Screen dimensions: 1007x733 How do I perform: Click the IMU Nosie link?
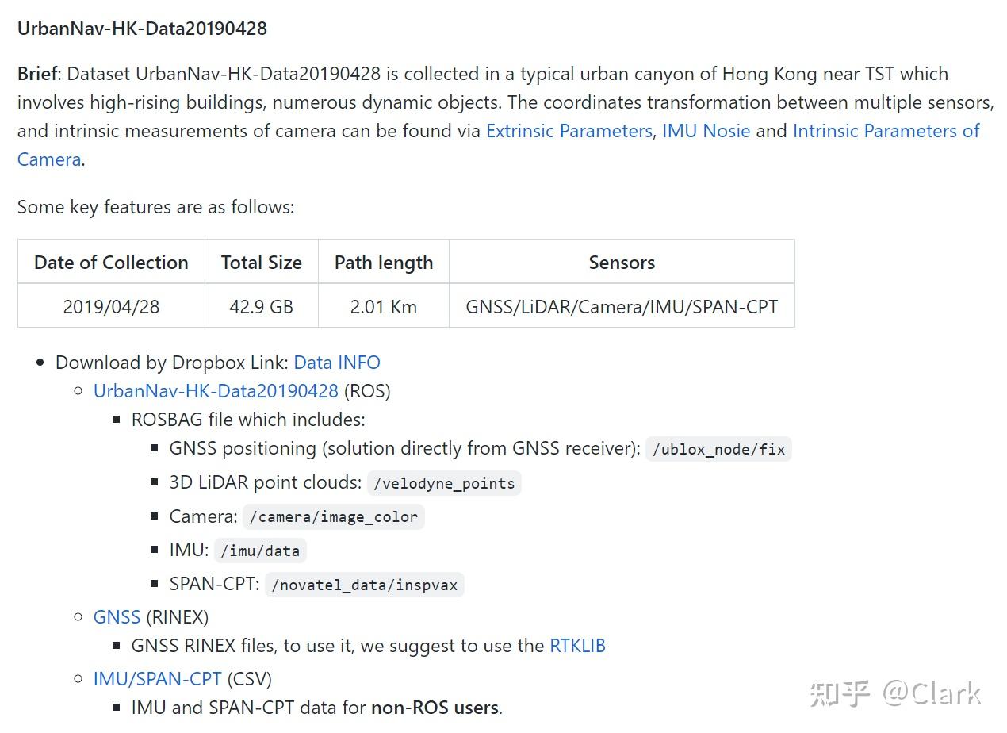(706, 131)
